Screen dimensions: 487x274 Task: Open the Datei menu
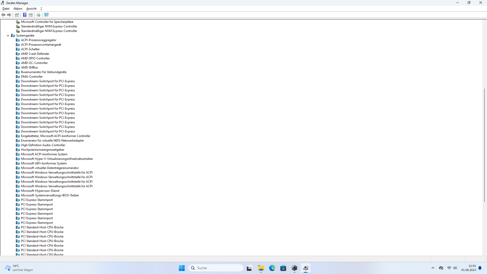coord(6,9)
